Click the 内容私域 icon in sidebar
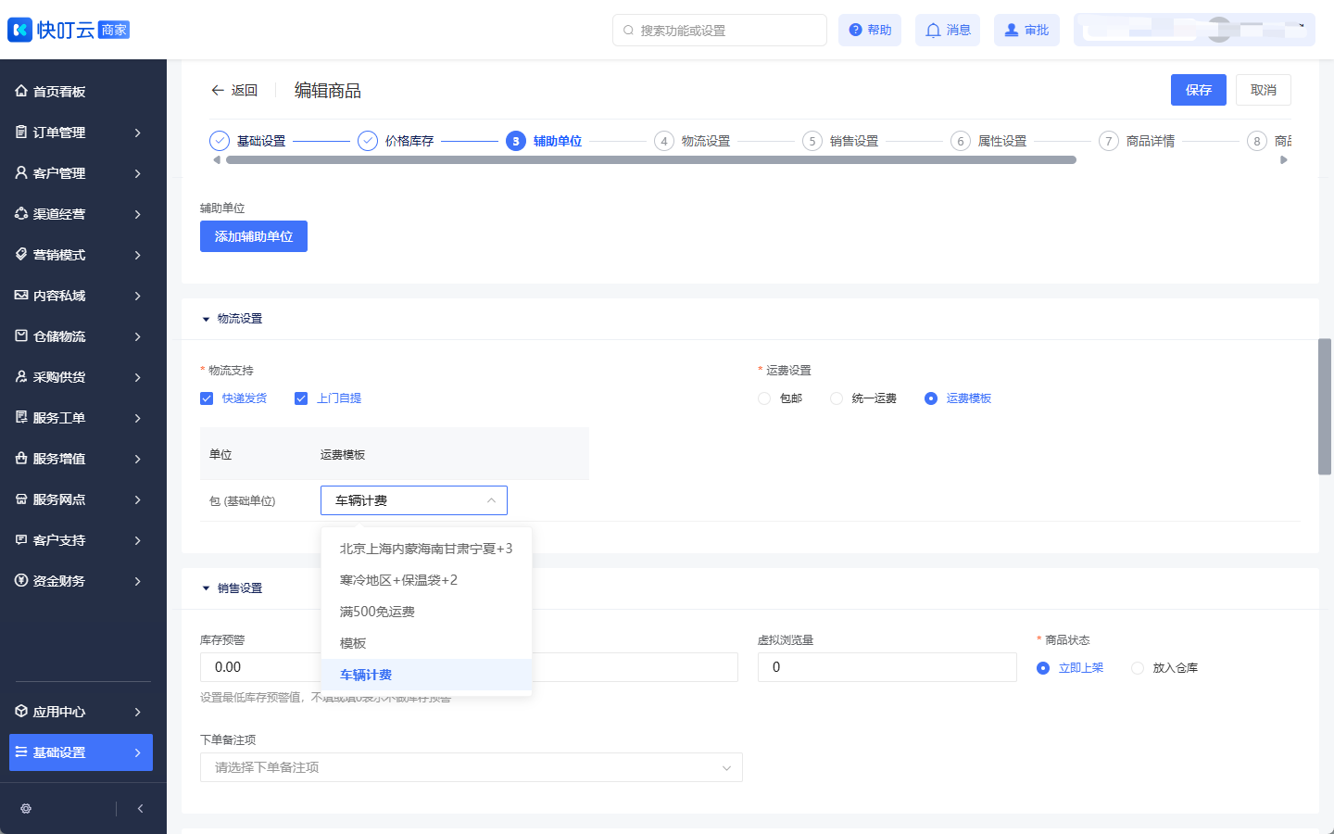Image resolution: width=1334 pixels, height=834 pixels. (21, 295)
